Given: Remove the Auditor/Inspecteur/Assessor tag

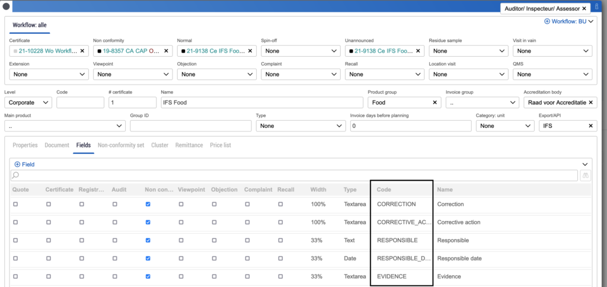Looking at the screenshot, I should tap(584, 8).
